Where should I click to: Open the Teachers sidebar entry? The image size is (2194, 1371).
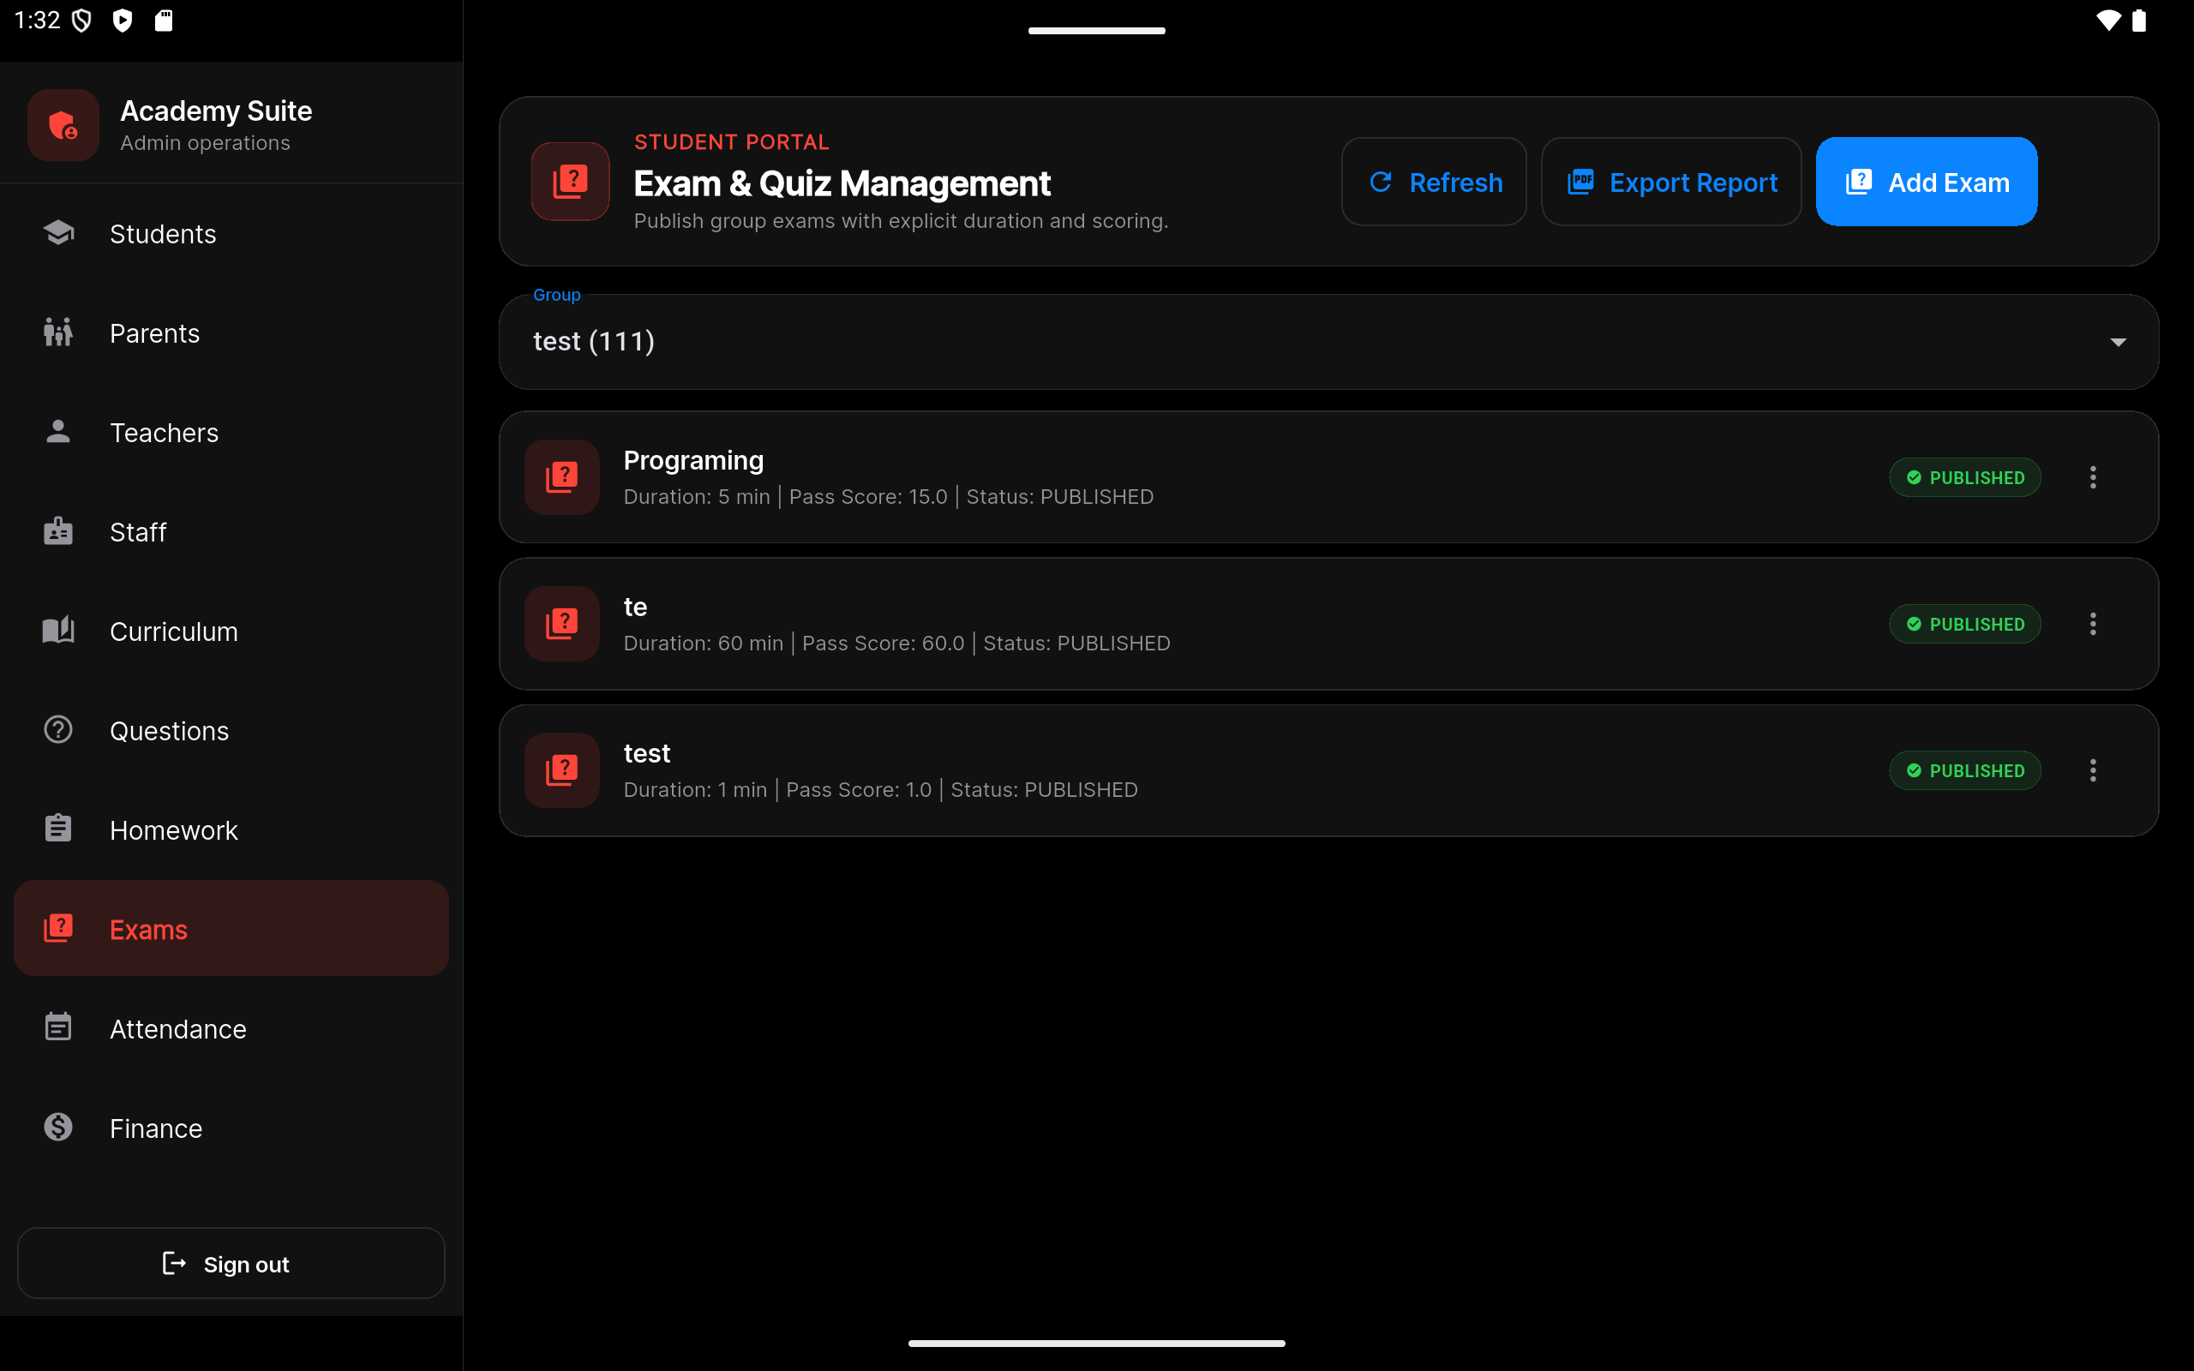(x=231, y=433)
